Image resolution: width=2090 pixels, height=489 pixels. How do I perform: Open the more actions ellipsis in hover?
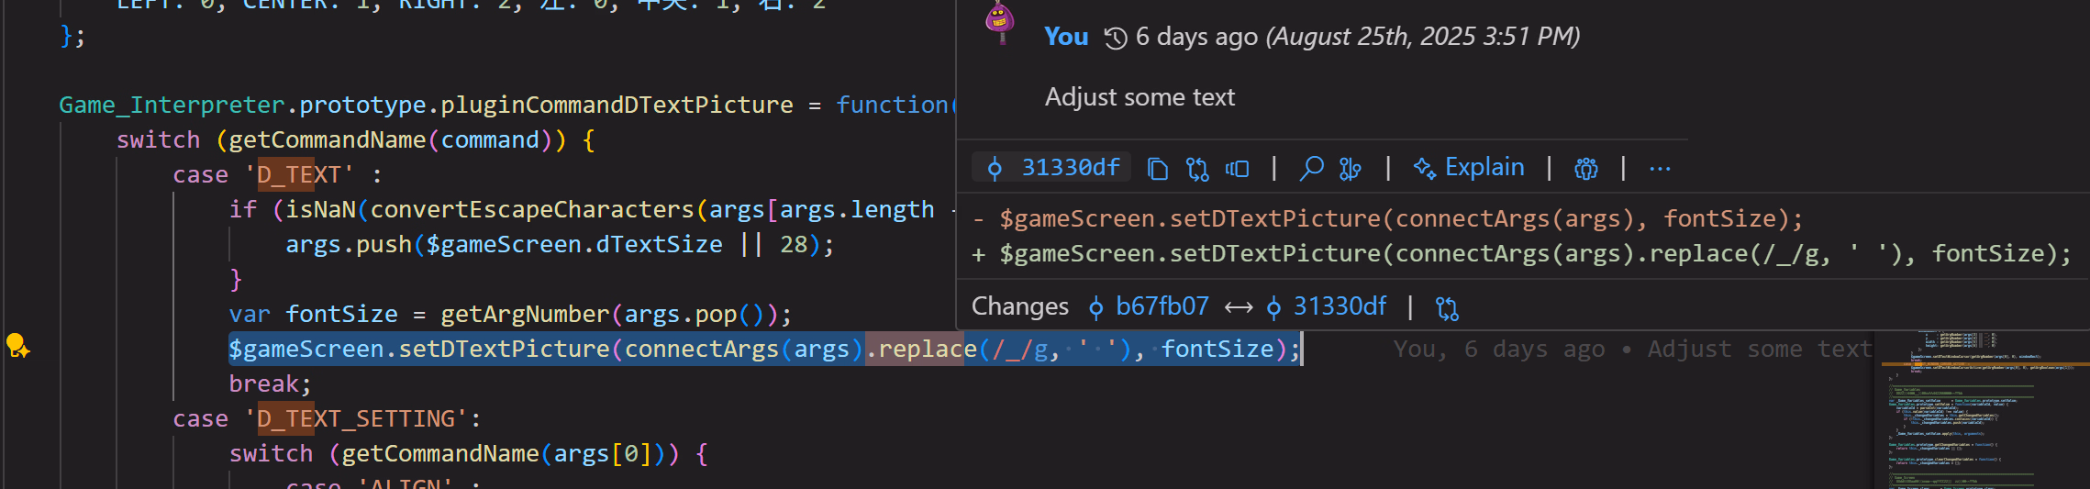1660,169
